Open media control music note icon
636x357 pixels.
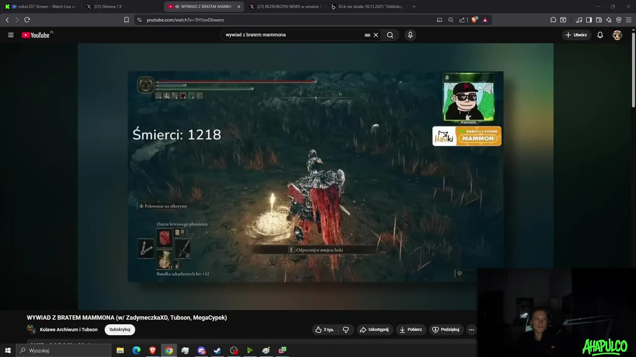point(579,20)
